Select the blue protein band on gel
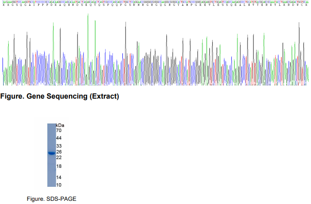This screenshot has height=204, width=311. pos(51,153)
